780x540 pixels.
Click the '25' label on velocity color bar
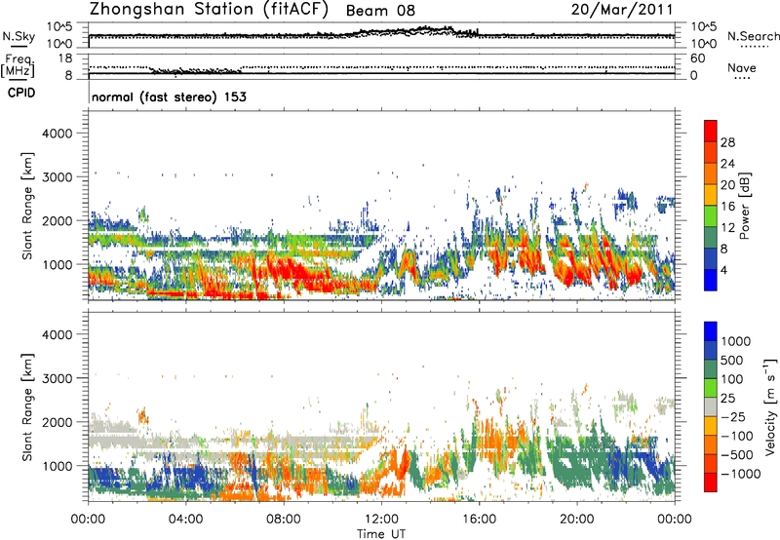point(730,398)
